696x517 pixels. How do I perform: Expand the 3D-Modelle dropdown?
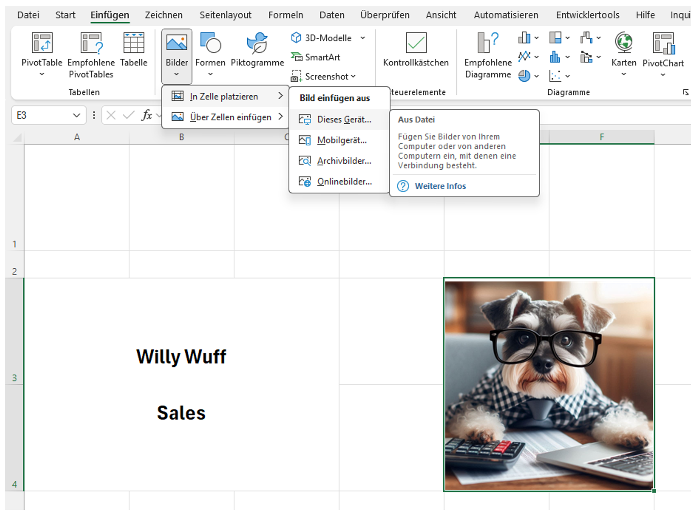point(363,38)
